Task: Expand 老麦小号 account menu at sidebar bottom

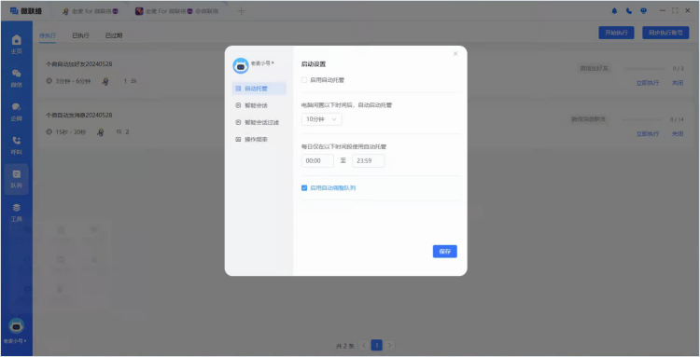Action: click(x=16, y=341)
